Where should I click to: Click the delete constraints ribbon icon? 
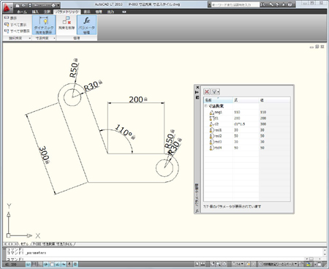point(67,23)
